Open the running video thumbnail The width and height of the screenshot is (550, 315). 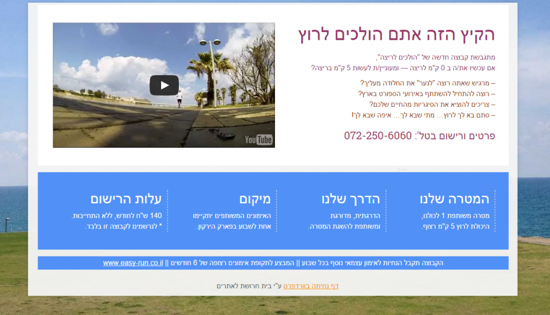coord(164,85)
